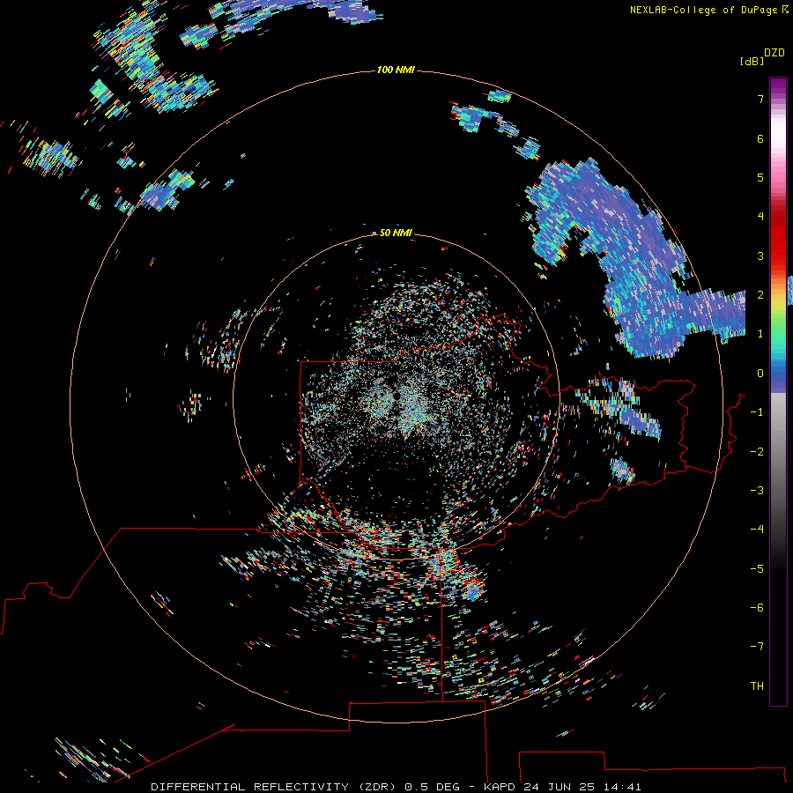The width and height of the screenshot is (793, 793).
Task: Click the '-1' value on color scale
Action: pyautogui.click(x=757, y=412)
